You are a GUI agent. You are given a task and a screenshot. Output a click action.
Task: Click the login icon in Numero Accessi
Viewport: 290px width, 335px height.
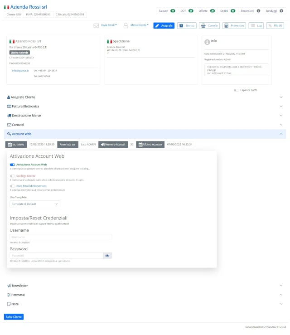coord(103,145)
